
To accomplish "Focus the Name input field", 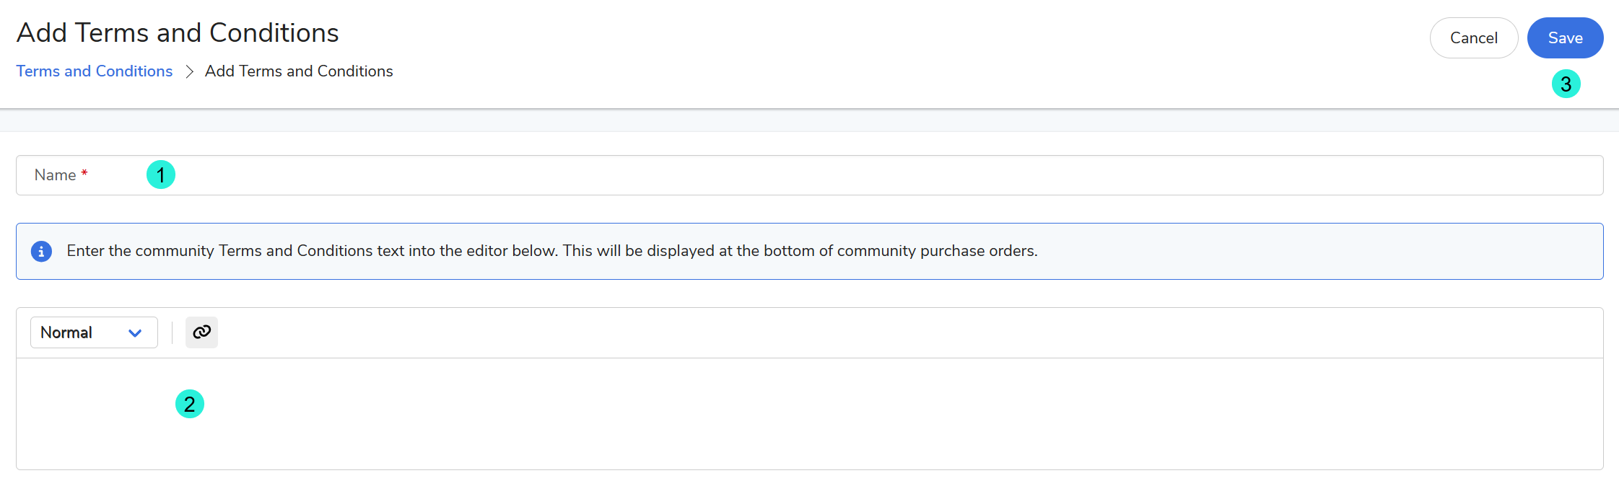I will (866, 175).
